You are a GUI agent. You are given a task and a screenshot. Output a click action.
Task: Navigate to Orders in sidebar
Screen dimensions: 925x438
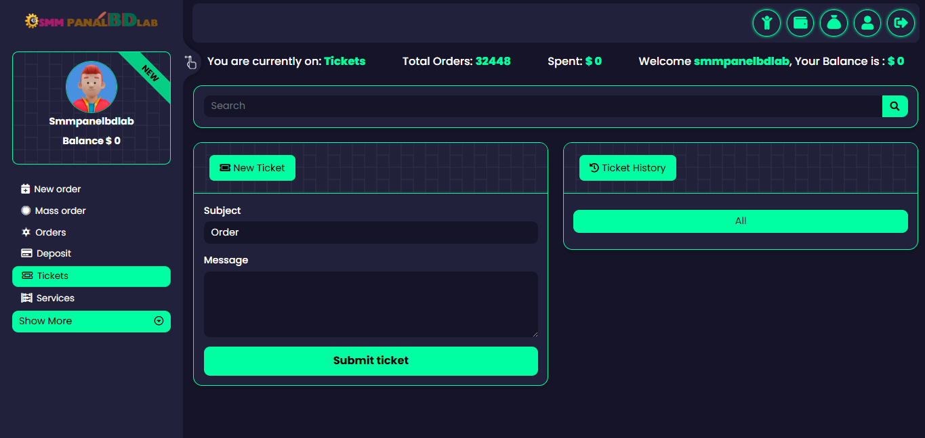click(50, 232)
